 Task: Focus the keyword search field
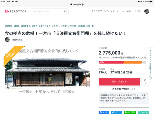point(47,11)
